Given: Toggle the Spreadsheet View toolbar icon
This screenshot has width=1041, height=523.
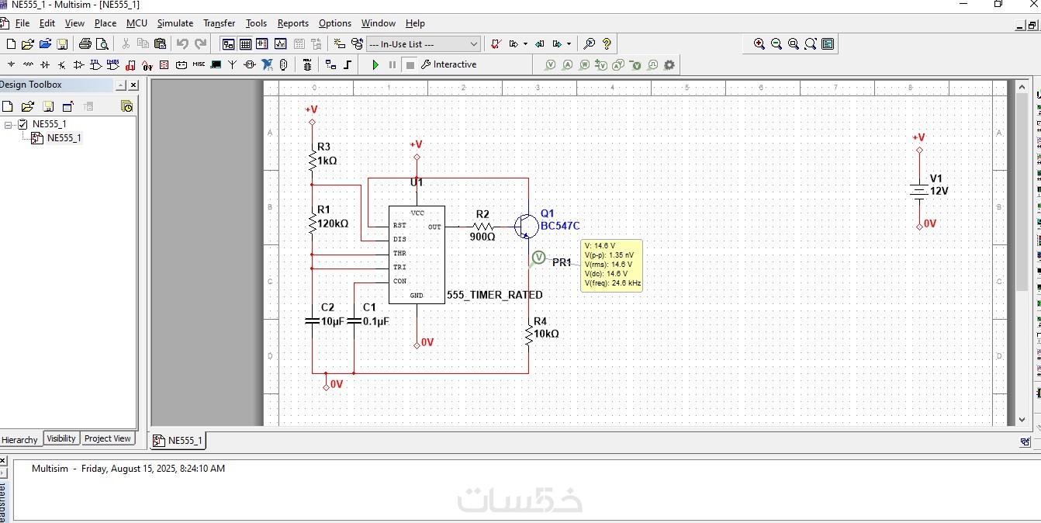Looking at the screenshot, I should [246, 44].
